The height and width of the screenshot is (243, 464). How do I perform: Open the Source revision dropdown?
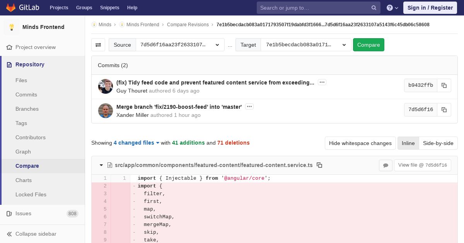click(180, 45)
